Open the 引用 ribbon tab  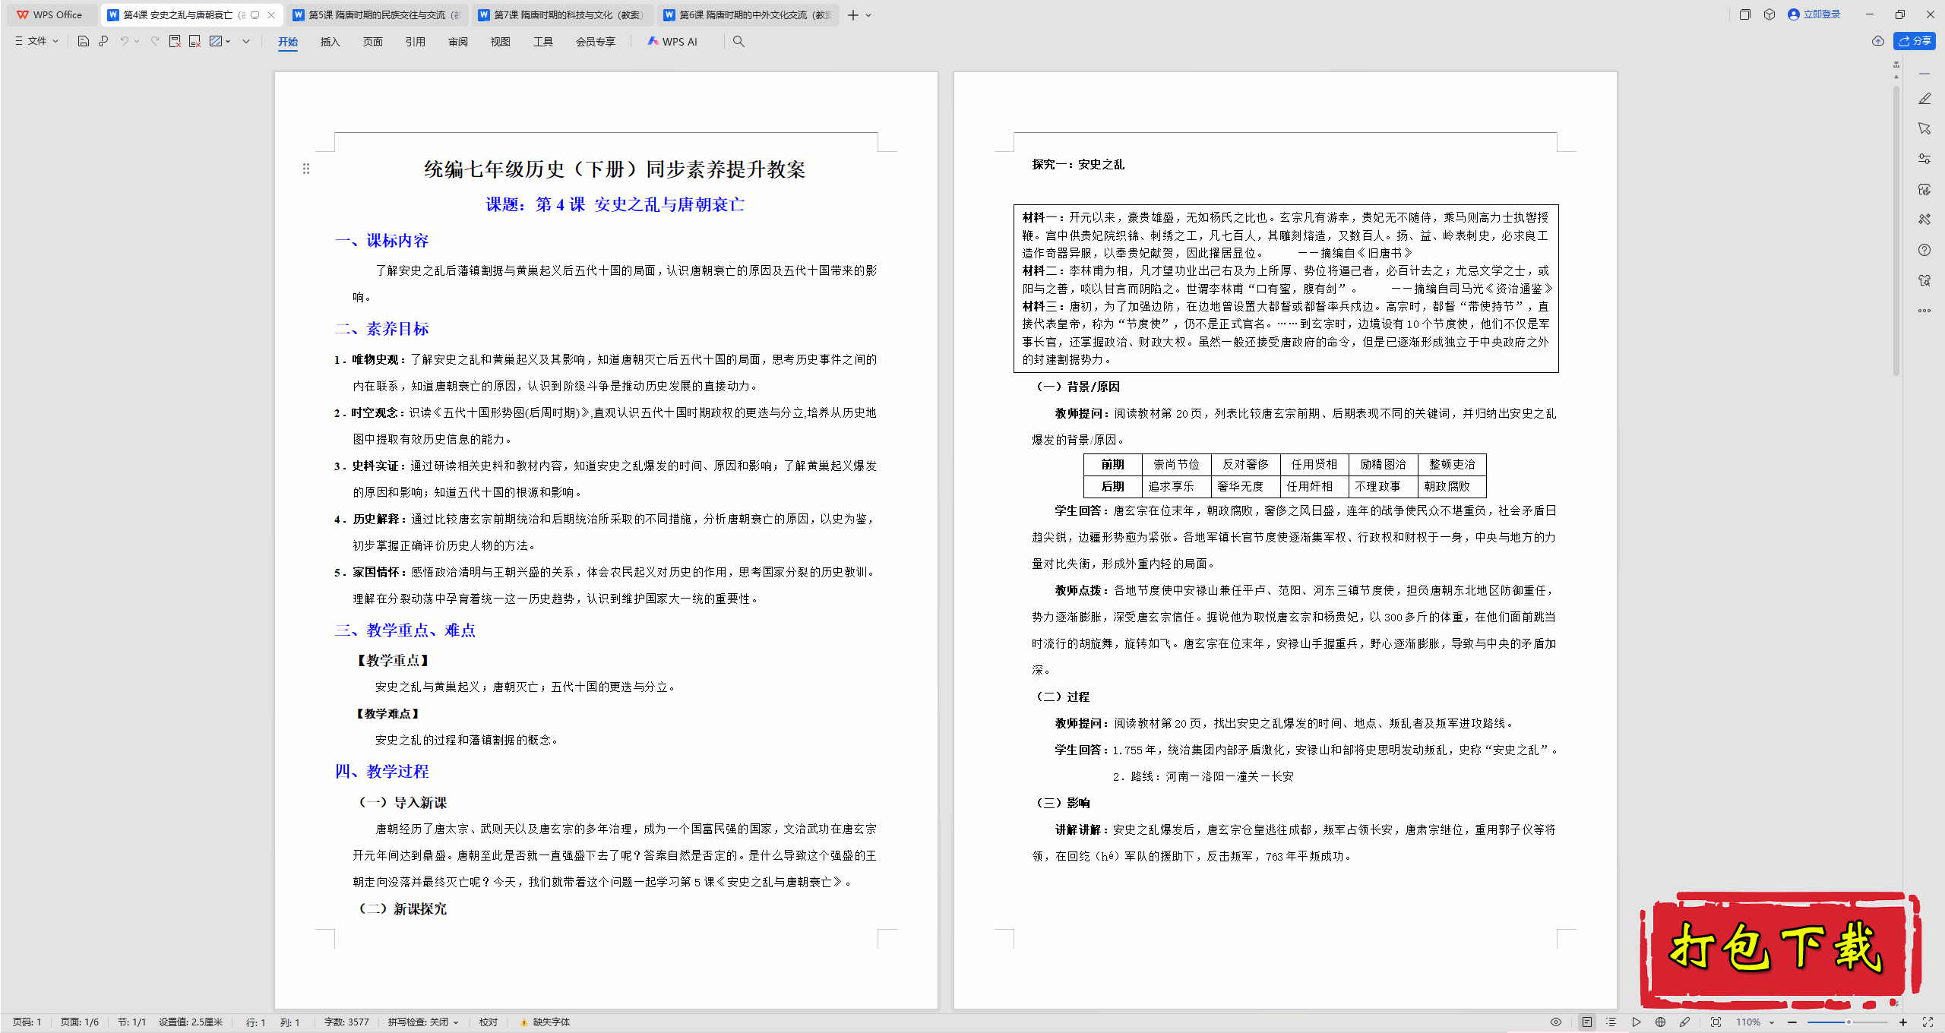(416, 42)
